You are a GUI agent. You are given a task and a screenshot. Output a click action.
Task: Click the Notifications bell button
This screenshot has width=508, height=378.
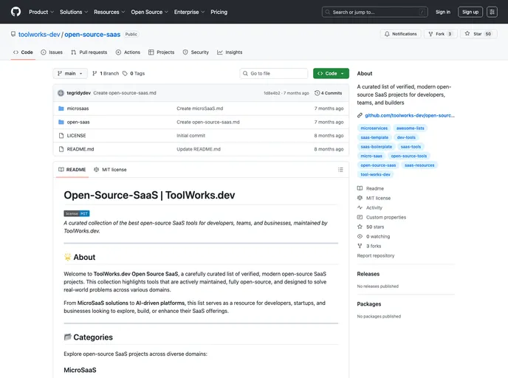click(401, 34)
